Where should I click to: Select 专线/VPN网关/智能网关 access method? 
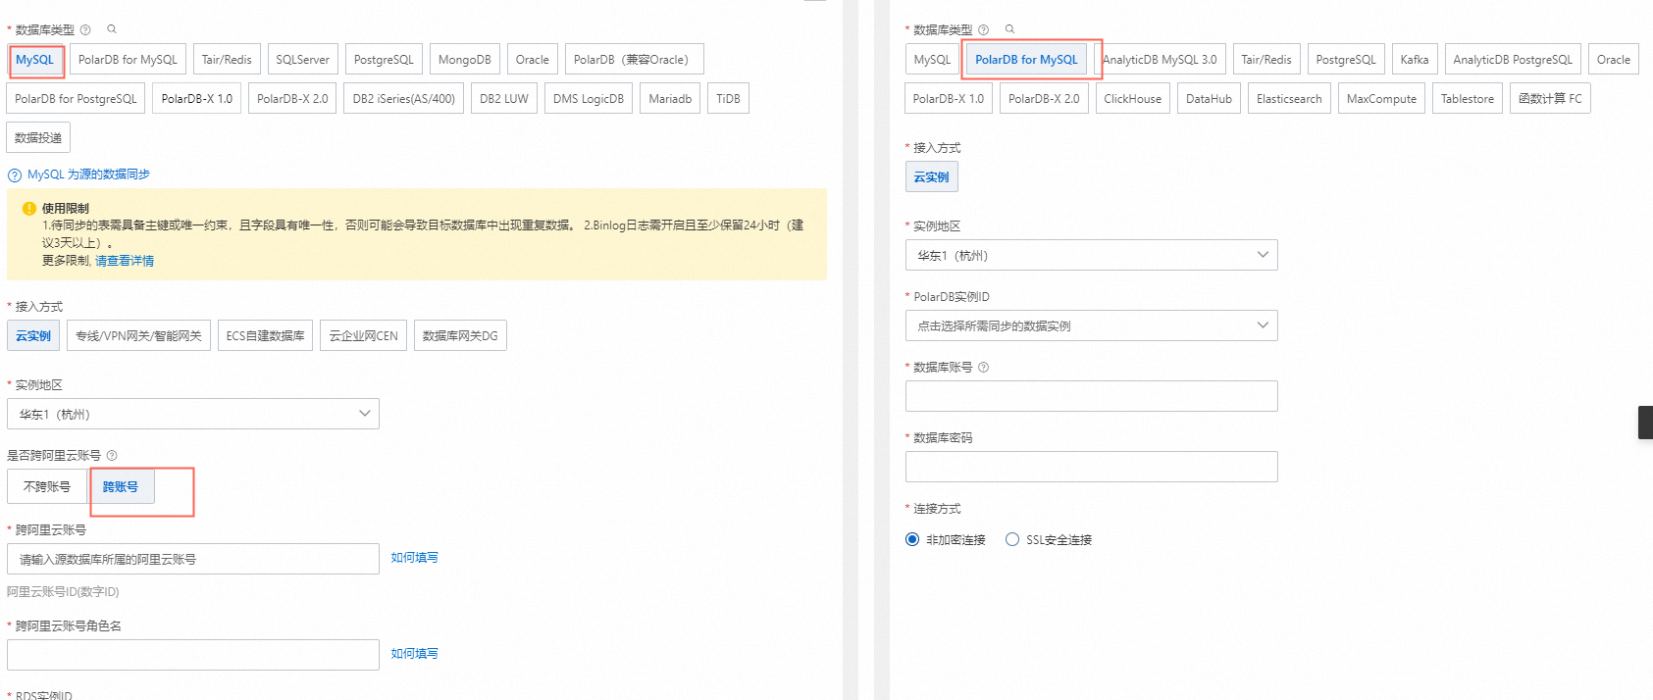coord(138,336)
